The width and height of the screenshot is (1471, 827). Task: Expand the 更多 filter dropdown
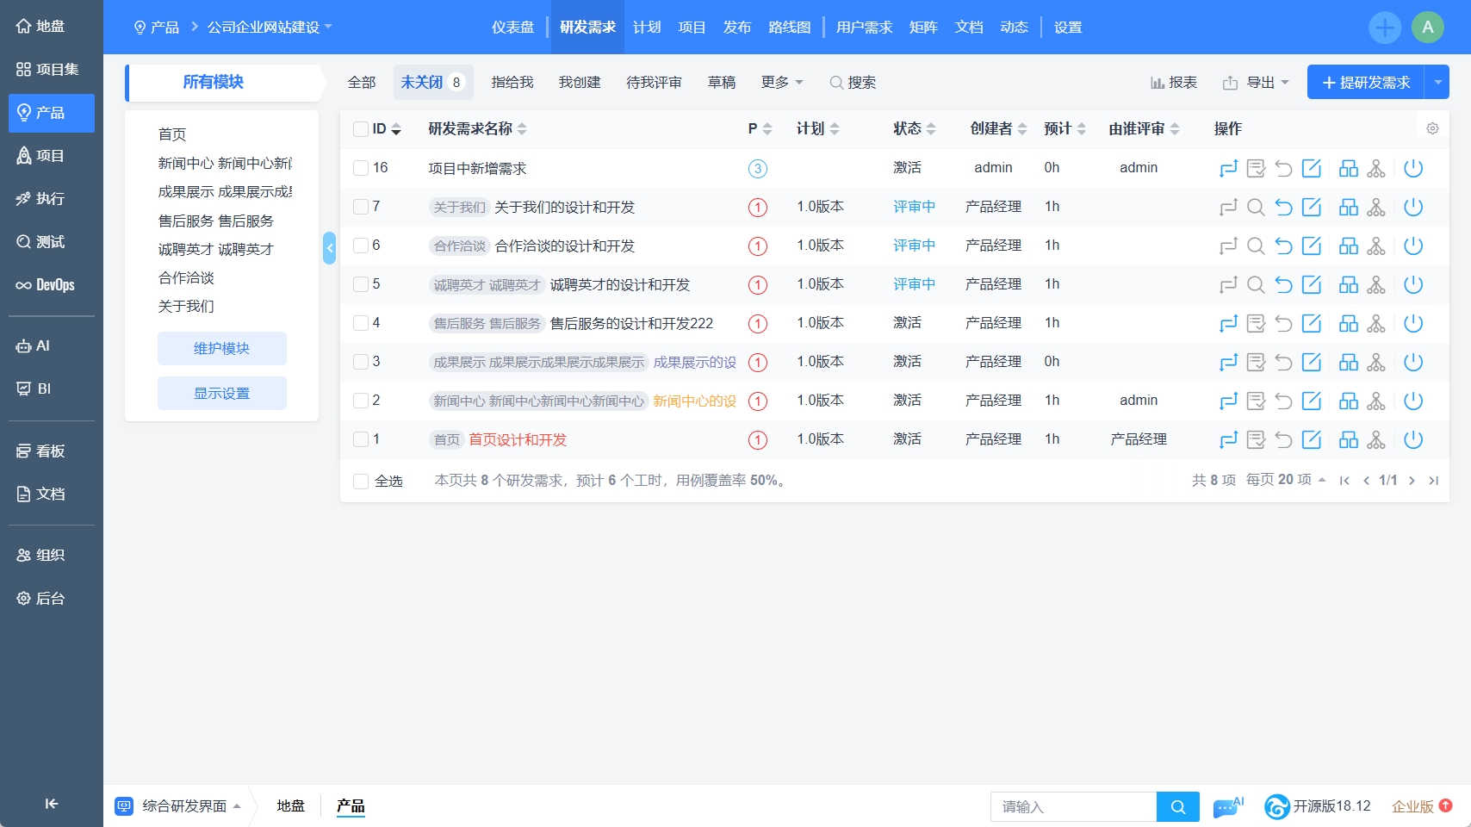coord(781,82)
